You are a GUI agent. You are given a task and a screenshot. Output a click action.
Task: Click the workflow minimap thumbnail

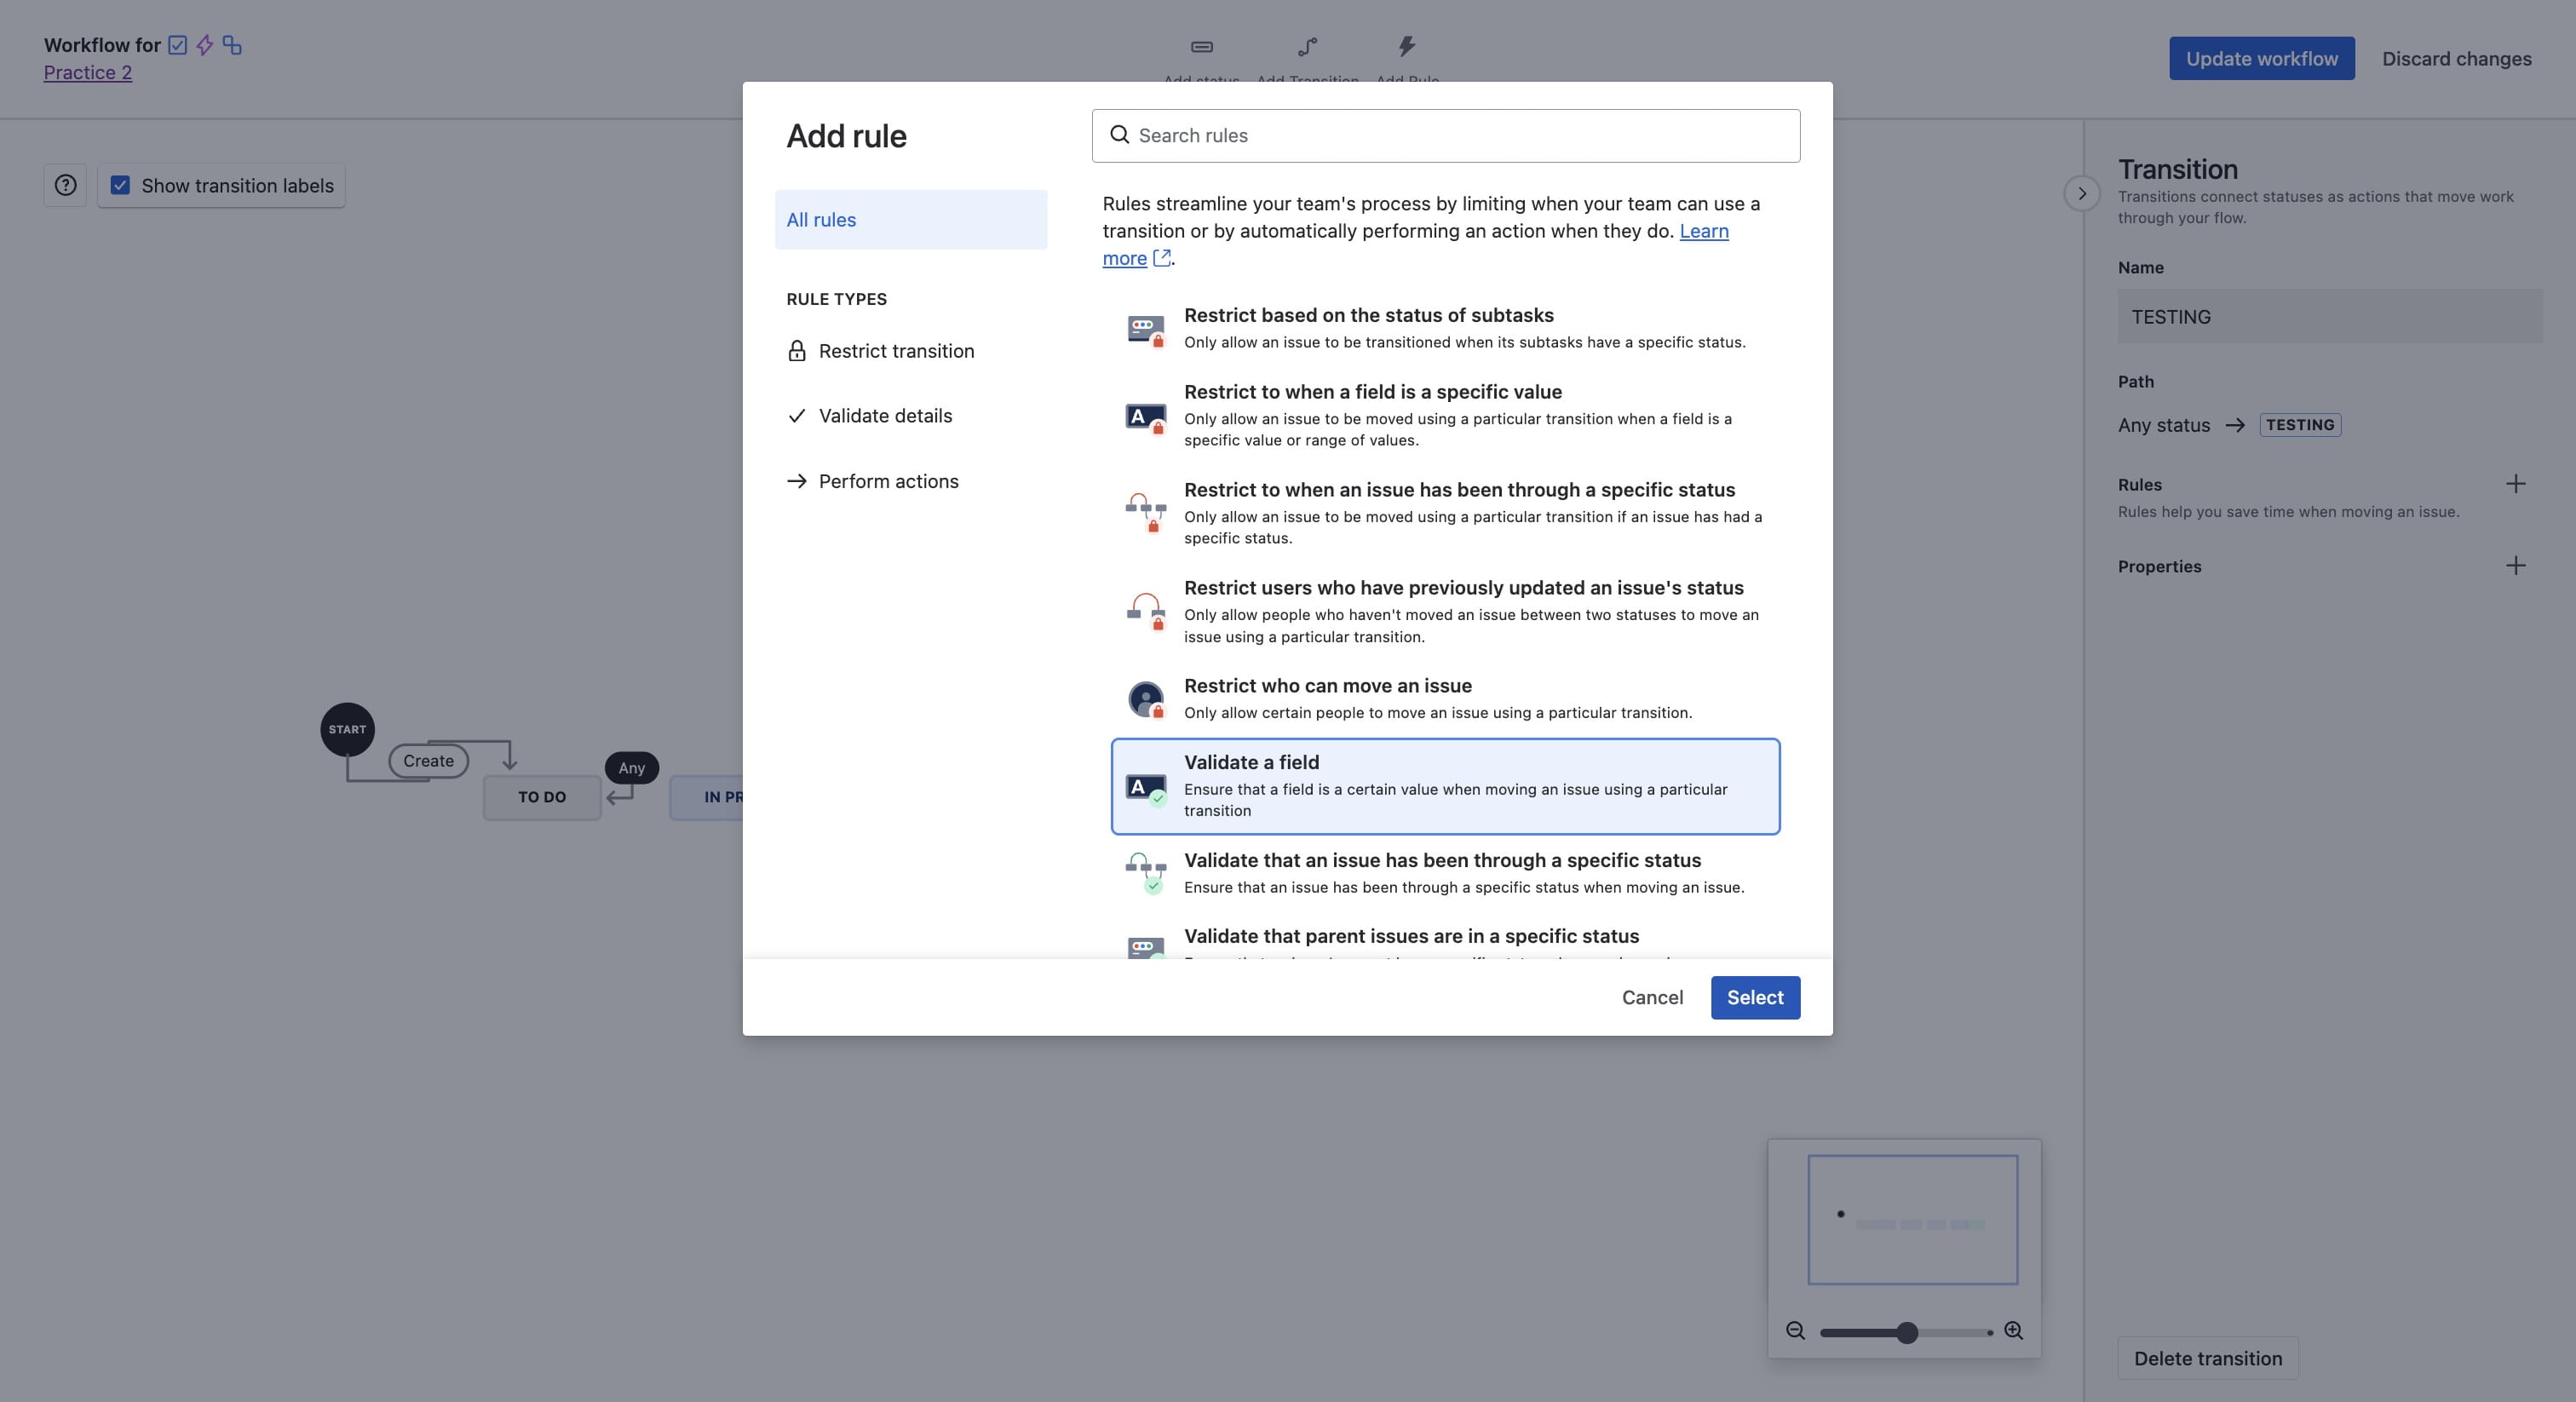[1912, 1219]
